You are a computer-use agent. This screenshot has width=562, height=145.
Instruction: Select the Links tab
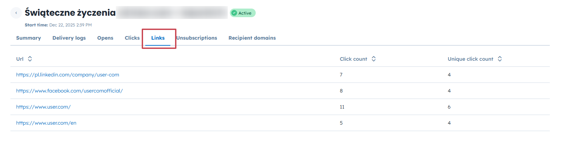click(x=158, y=38)
